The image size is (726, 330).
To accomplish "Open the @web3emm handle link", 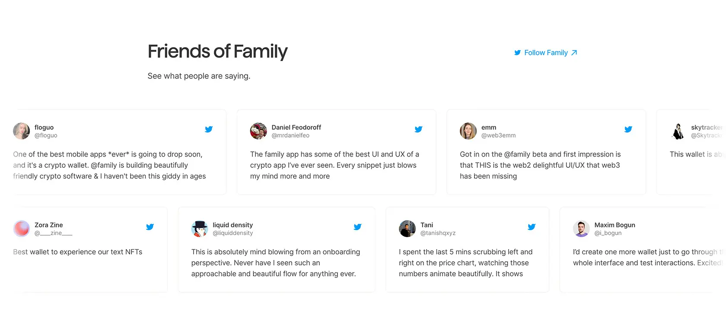I will click(498, 135).
